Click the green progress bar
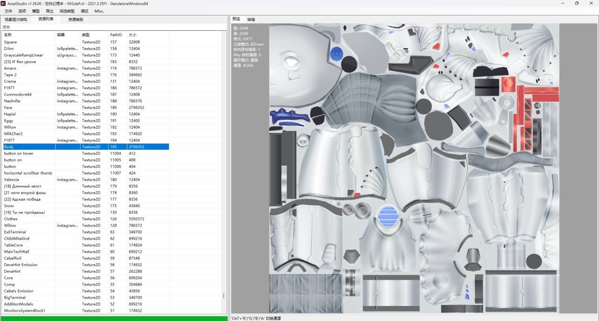This screenshot has height=321, width=599. coord(114,318)
